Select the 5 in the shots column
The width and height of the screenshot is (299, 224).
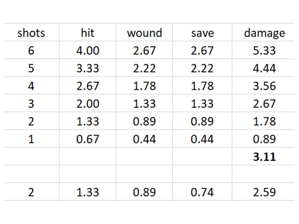coord(31,68)
